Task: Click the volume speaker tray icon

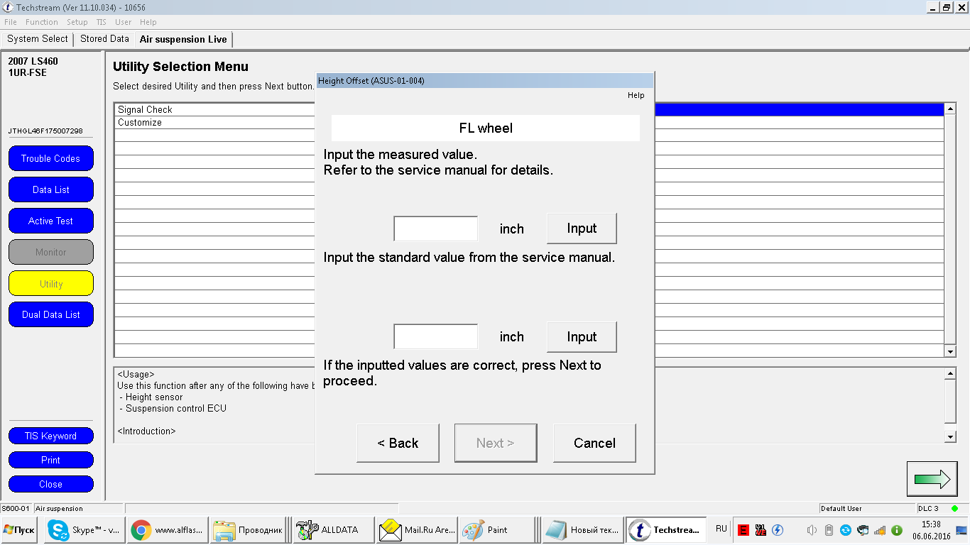Action: point(812,530)
